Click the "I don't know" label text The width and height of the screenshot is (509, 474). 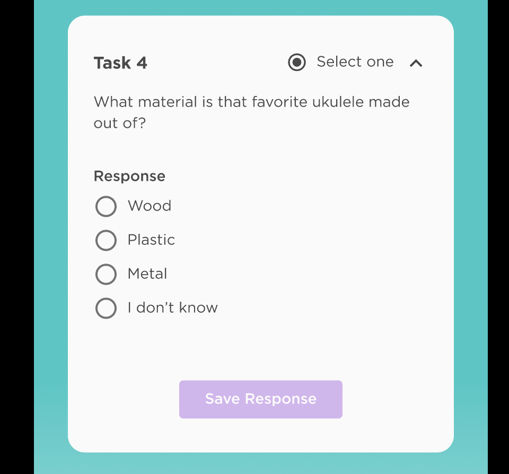173,308
